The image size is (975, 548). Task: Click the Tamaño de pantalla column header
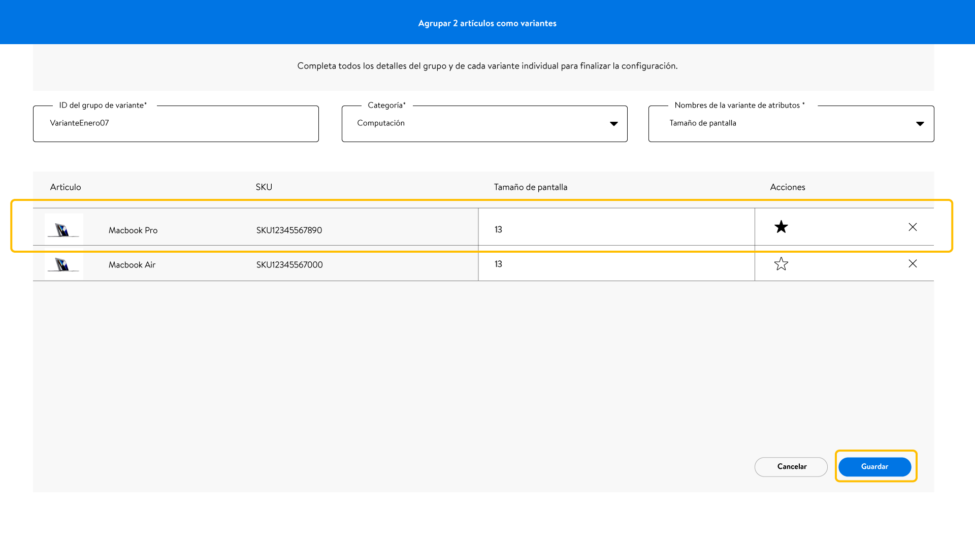point(531,187)
